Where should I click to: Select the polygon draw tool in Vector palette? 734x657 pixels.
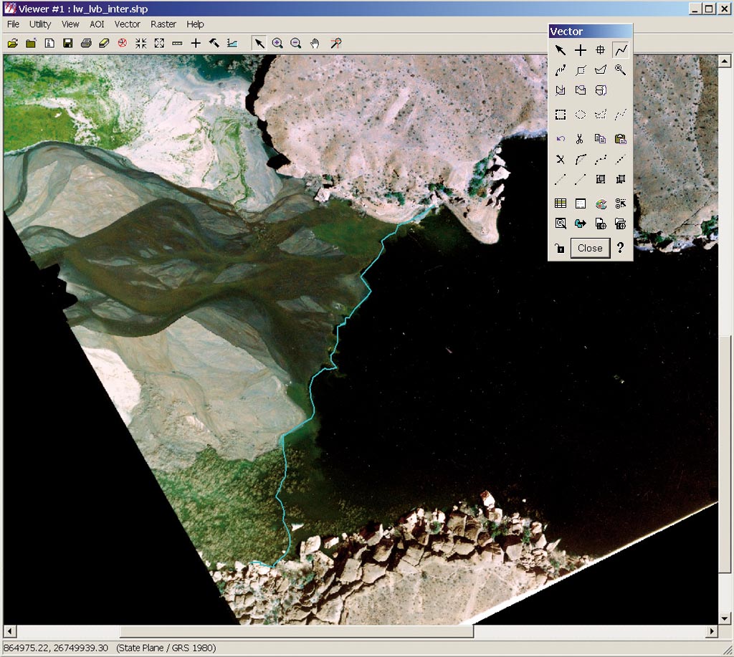(x=600, y=70)
